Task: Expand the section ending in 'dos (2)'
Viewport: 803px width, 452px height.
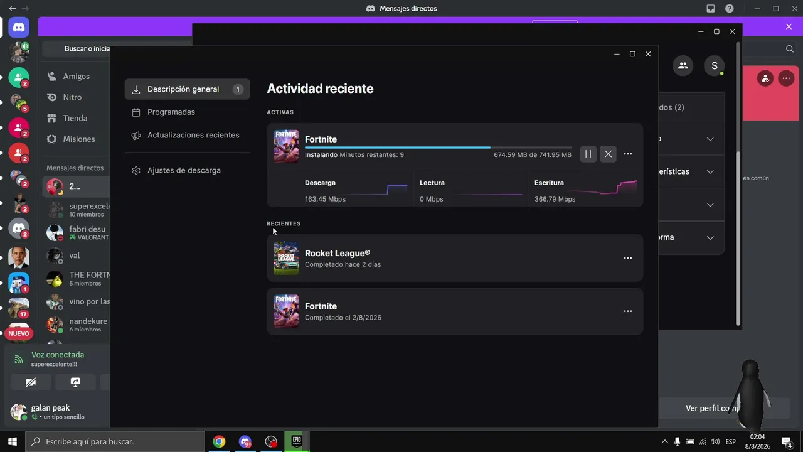Action: [690, 107]
